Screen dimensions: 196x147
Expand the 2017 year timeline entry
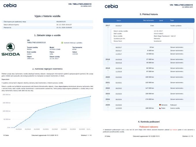click(108, 26)
